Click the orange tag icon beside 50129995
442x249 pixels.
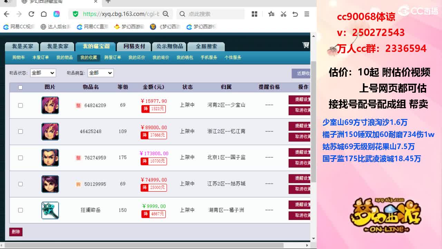pos(78,184)
